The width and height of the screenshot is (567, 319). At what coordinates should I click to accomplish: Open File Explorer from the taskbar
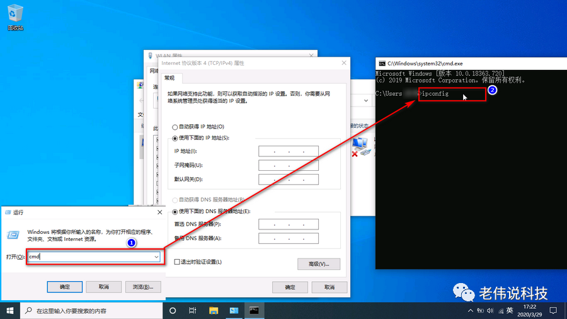click(x=214, y=311)
